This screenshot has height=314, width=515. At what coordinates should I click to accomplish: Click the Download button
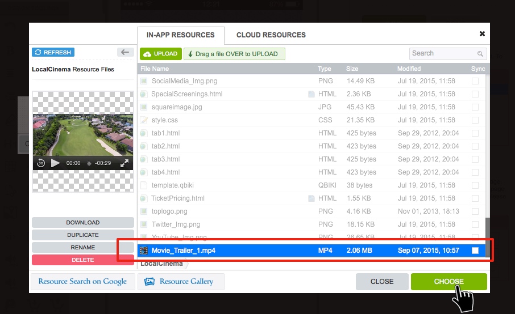pyautogui.click(x=83, y=222)
